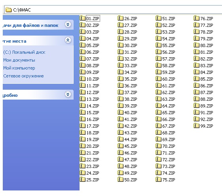
Task: Select the file name 35.ZIP
Action: tap(131, 79)
